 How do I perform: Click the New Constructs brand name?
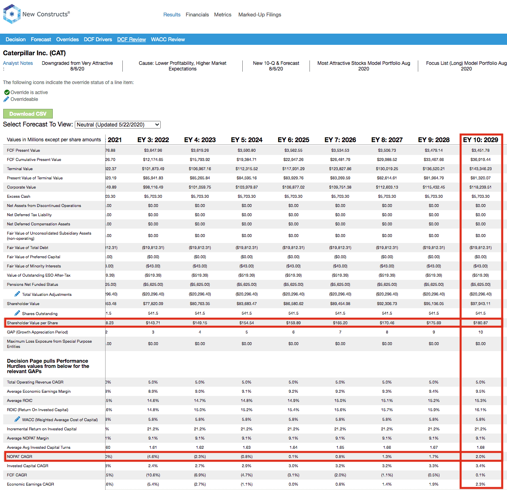point(46,14)
